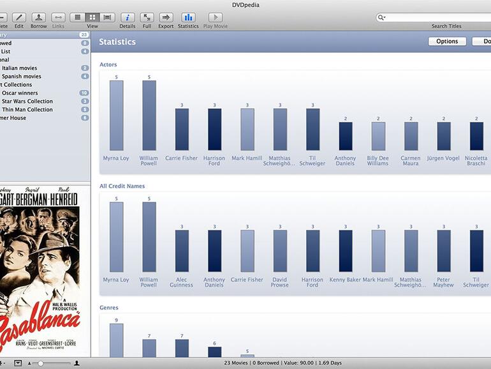Viewport: 491px width, 369px height.
Task: Click Myrna Loy bar in Actors chart
Action: tap(117, 116)
